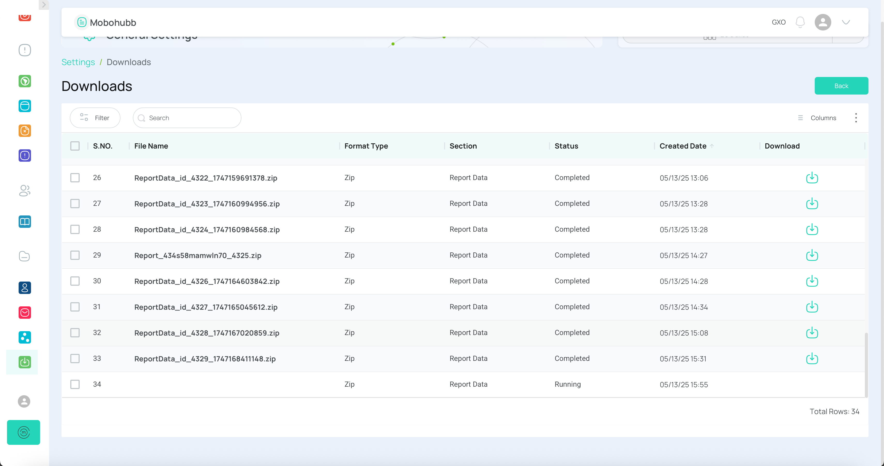Click the Downloads breadcrumb item

click(129, 62)
